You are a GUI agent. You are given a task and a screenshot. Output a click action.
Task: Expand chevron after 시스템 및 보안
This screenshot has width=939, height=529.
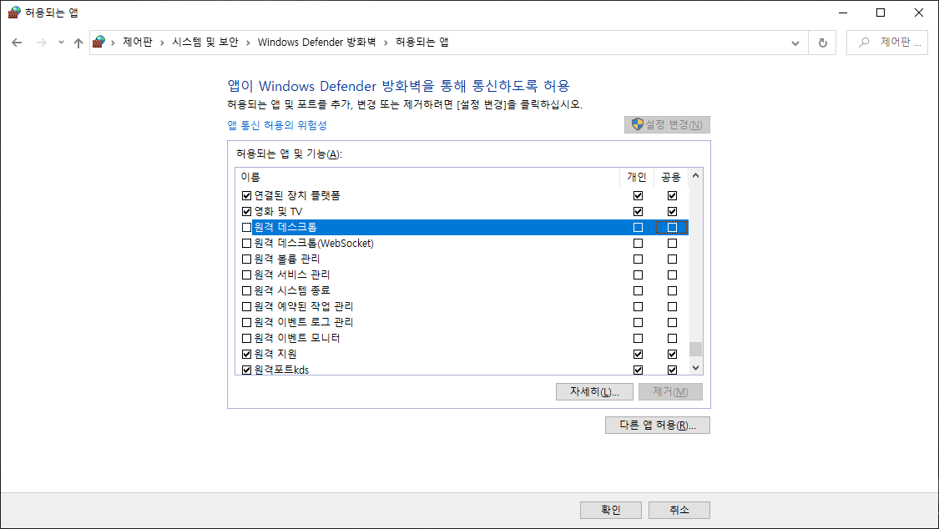248,43
